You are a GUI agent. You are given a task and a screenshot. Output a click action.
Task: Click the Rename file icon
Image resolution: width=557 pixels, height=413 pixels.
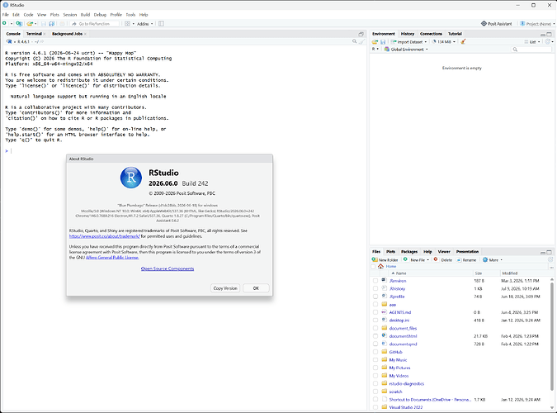459,260
